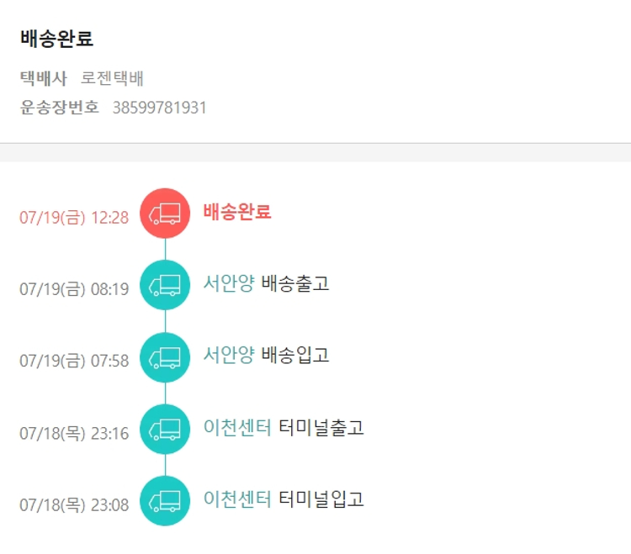
Task: Click the red 배송완료 status text
Action: coord(237,212)
